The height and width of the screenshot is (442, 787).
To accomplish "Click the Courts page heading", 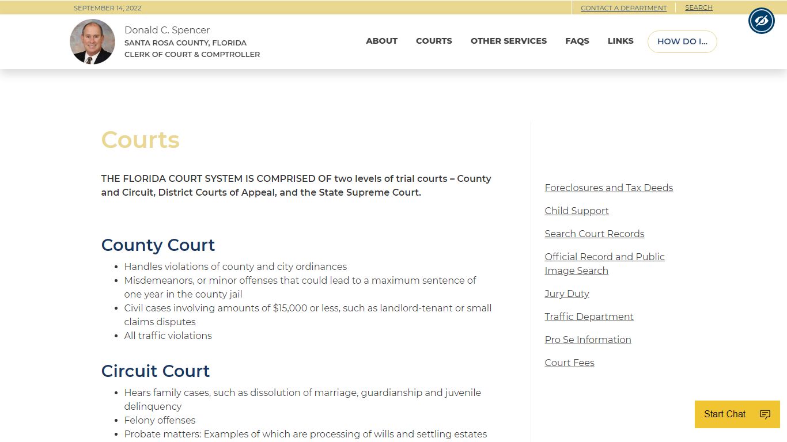I will 141,140.
